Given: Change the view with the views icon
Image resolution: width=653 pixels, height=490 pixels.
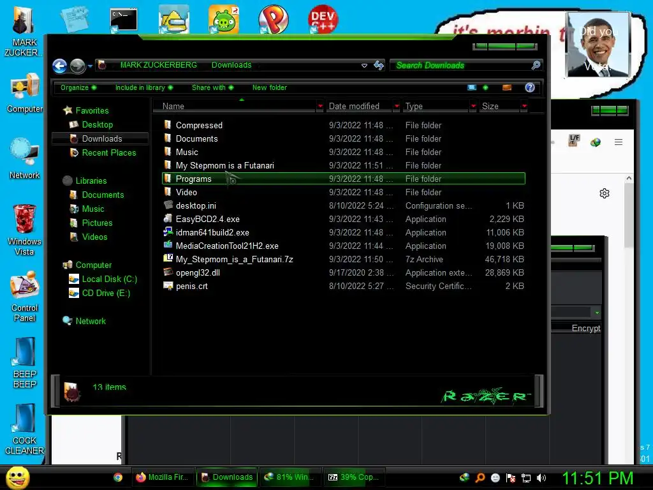Looking at the screenshot, I should tap(472, 87).
